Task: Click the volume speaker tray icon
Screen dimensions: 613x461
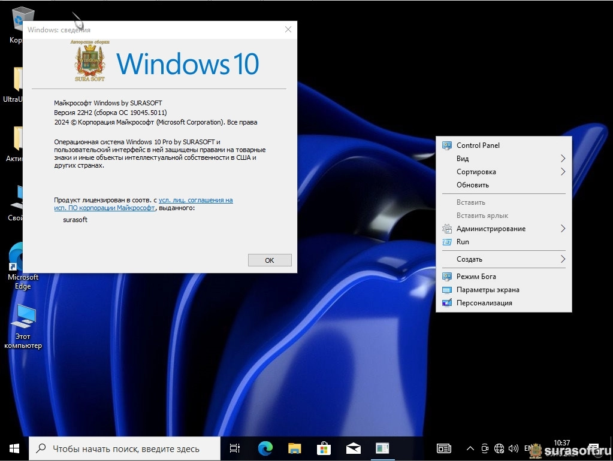Action: [x=513, y=448]
